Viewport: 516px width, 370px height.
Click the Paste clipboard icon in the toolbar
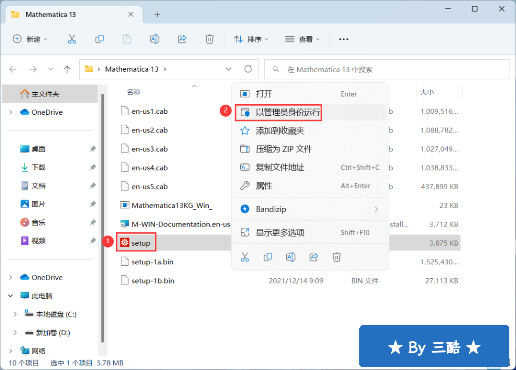pyautogui.click(x=127, y=39)
